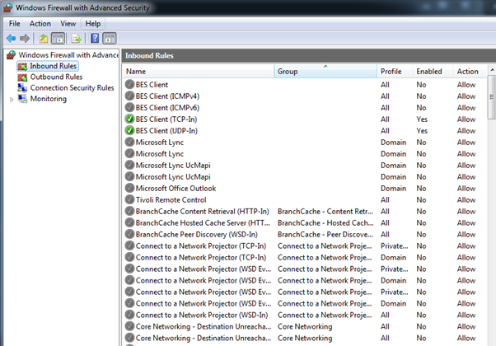496x346 pixels.
Task: Click 'BranchCache - Content Retr...' group cell
Action: 325,211
